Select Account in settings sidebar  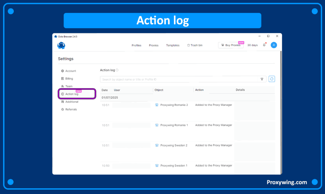(x=70, y=71)
